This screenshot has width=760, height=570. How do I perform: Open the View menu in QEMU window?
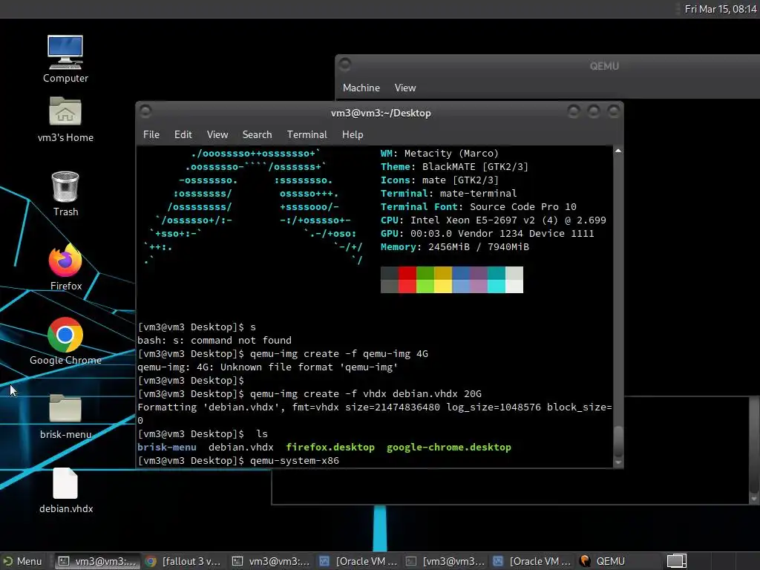[404, 88]
